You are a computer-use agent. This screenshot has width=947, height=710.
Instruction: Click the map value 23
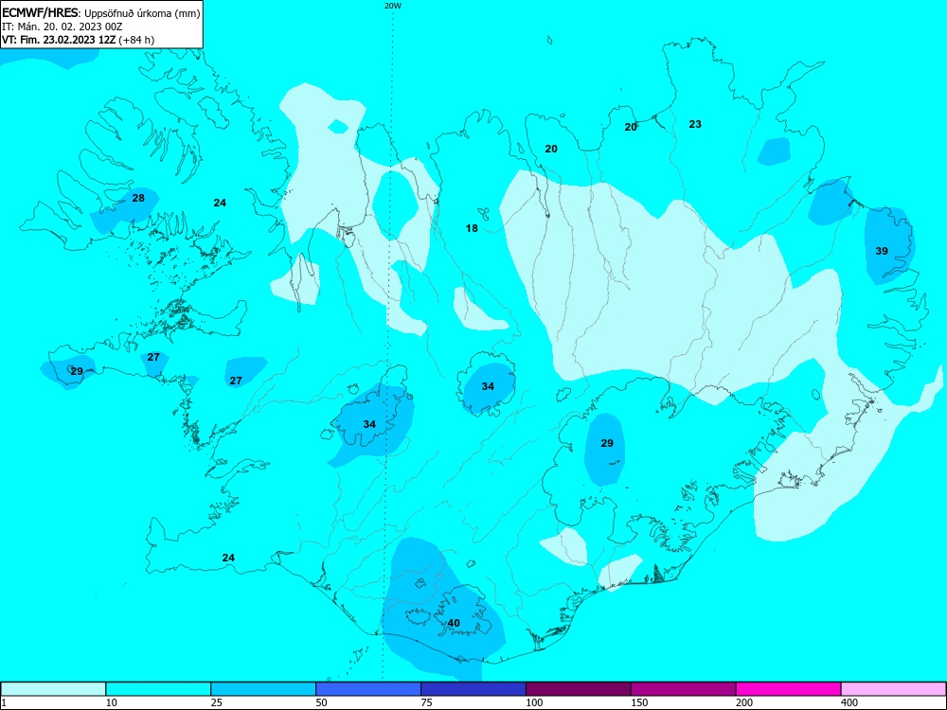tap(695, 124)
